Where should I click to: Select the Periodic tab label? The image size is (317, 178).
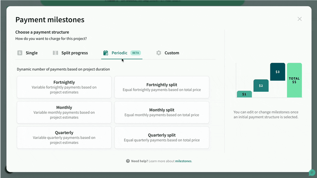pos(120,53)
